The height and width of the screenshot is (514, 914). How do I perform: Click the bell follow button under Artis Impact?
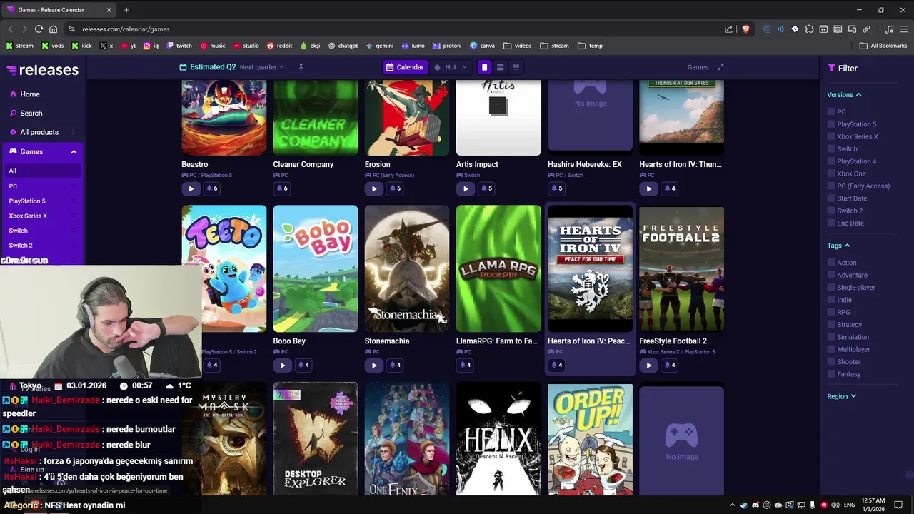point(486,188)
